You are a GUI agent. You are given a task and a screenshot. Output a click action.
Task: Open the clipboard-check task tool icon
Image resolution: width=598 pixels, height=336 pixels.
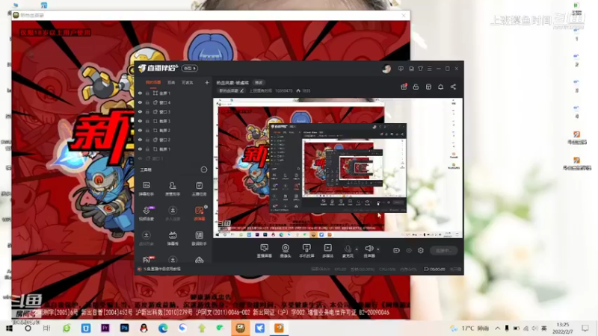click(x=199, y=188)
